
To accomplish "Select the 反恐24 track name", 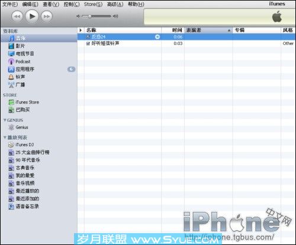I will tap(98, 37).
